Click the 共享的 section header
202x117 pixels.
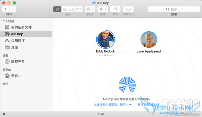[x=7, y=70]
